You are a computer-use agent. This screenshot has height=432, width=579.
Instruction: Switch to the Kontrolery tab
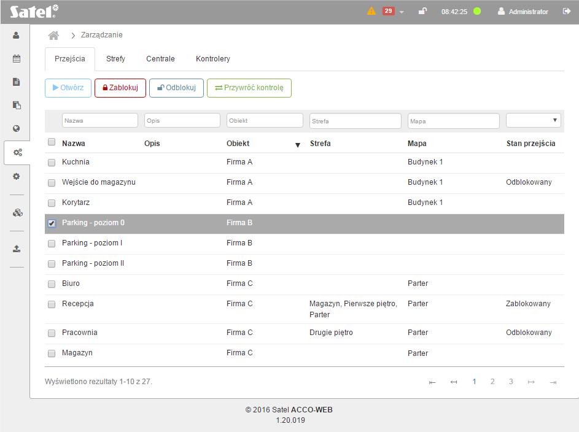click(x=212, y=59)
